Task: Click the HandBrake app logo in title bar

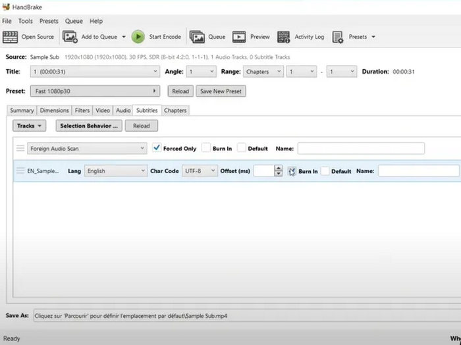Action: click(x=6, y=7)
